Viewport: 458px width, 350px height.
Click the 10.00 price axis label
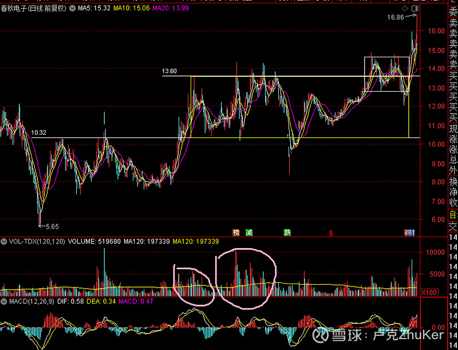coord(436,144)
